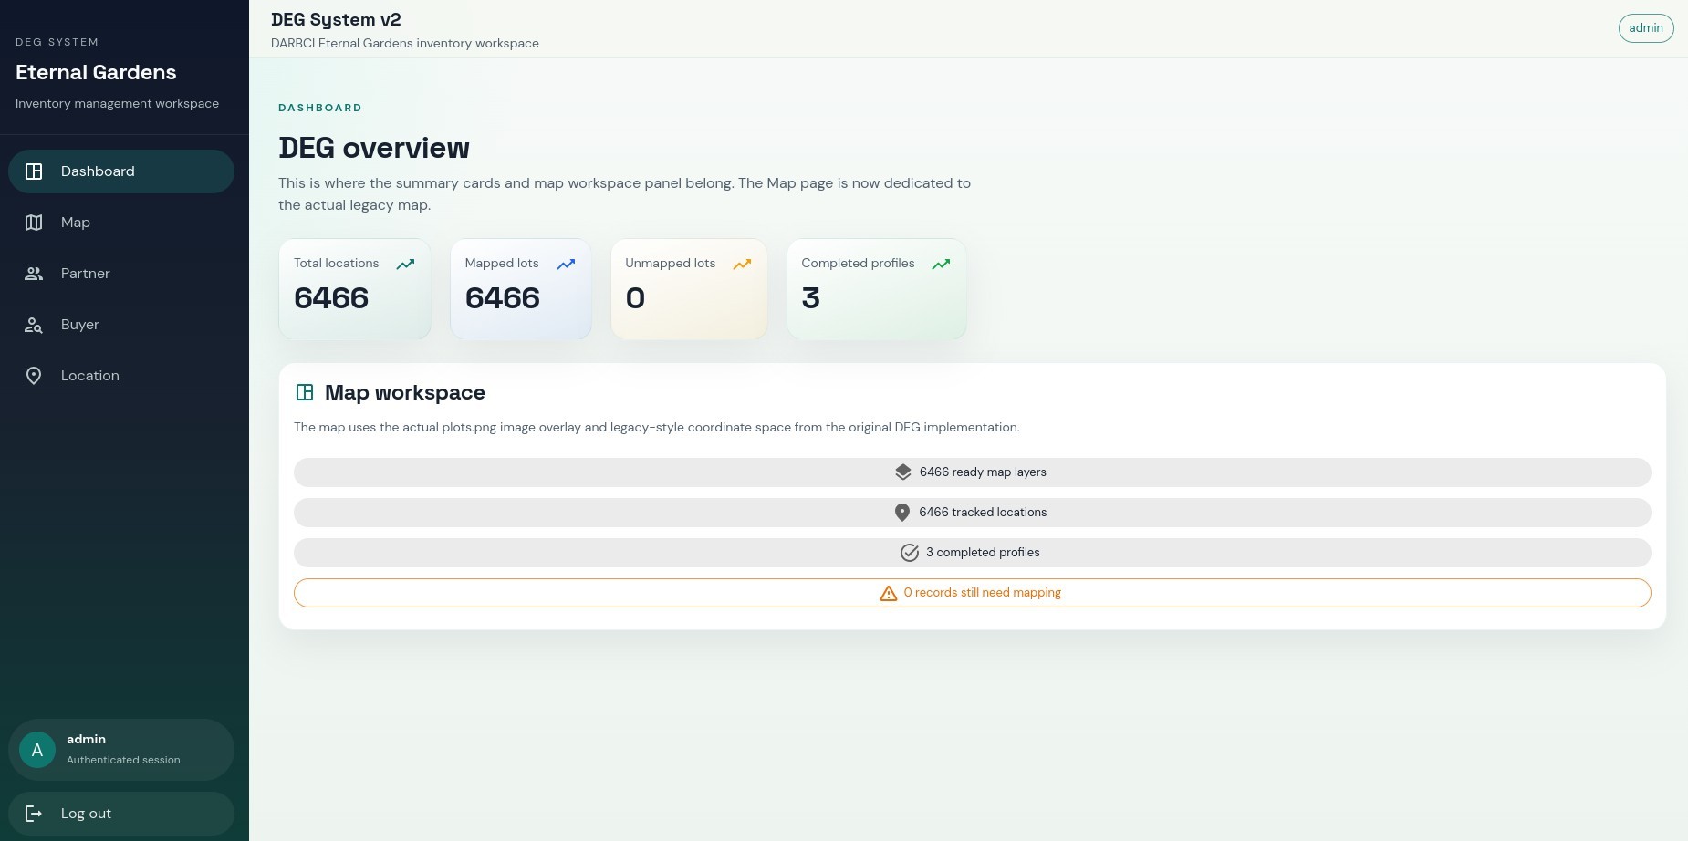Click the Map fold icon in sidebar
Image resolution: width=1688 pixels, height=841 pixels.
tap(34, 223)
